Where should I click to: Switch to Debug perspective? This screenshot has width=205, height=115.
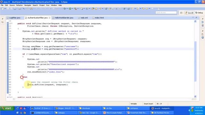point(199,13)
